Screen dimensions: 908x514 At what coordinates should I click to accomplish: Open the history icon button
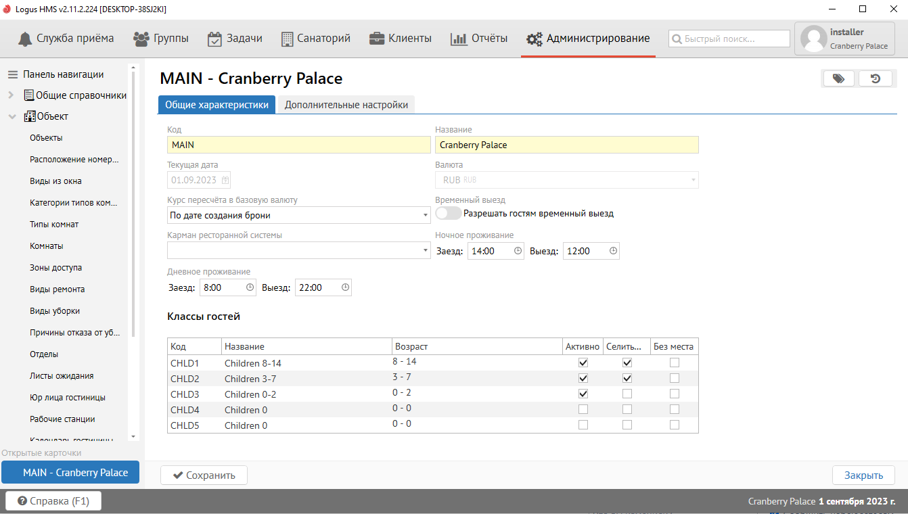(875, 78)
